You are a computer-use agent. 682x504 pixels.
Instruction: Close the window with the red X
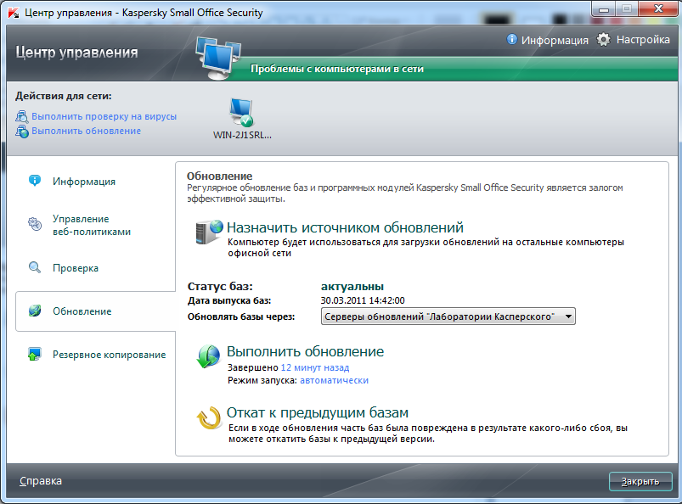[x=658, y=8]
